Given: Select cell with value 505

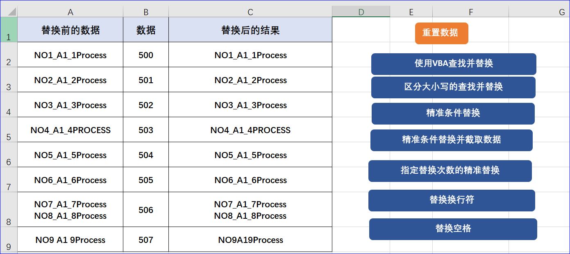Looking at the screenshot, I should tap(146, 179).
